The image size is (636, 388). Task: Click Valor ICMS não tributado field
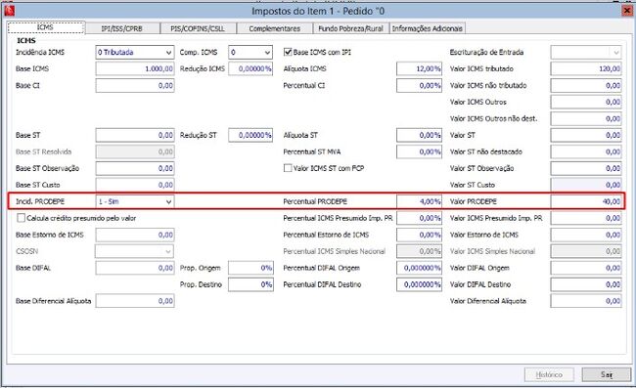tap(586, 85)
